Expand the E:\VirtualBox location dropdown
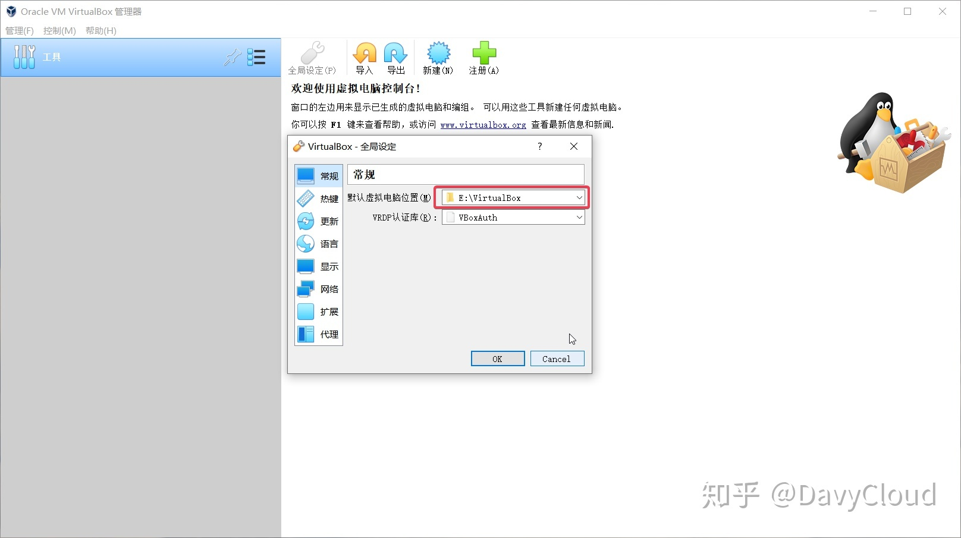The height and width of the screenshot is (538, 961). click(579, 197)
